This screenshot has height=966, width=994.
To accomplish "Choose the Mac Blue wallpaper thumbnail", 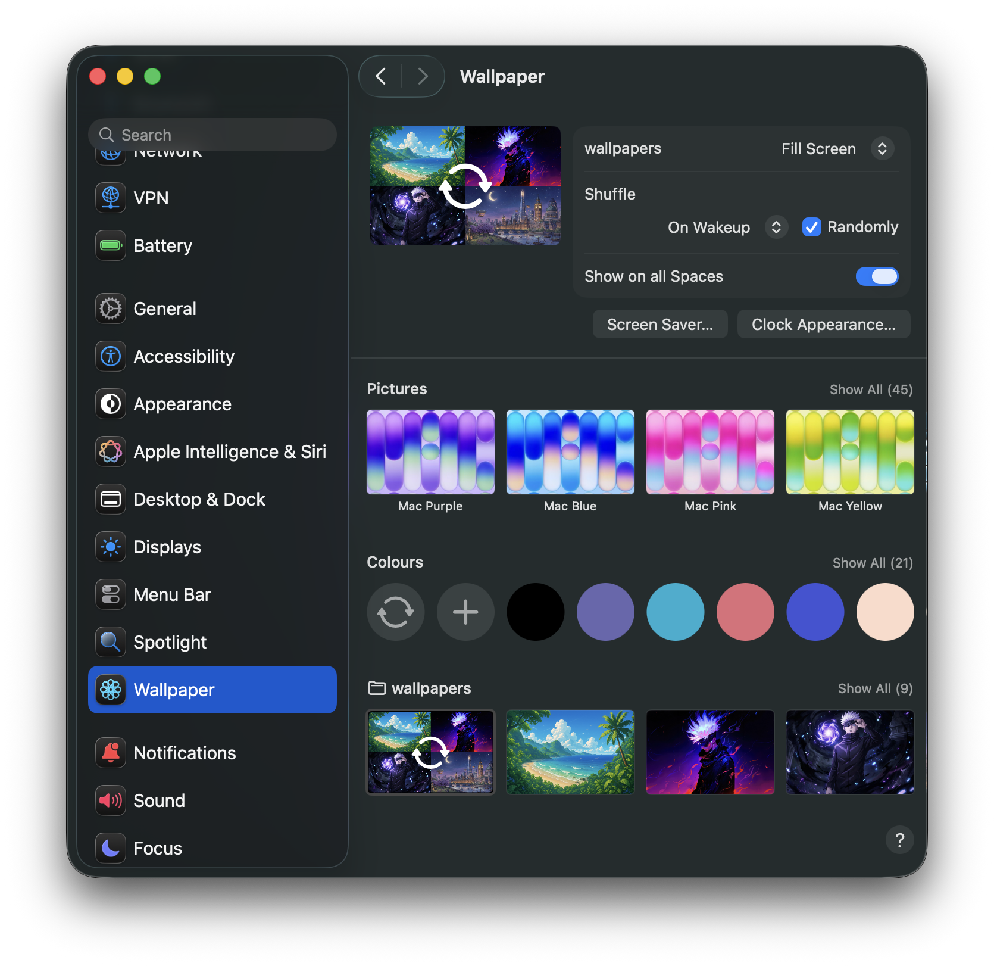I will 570,452.
